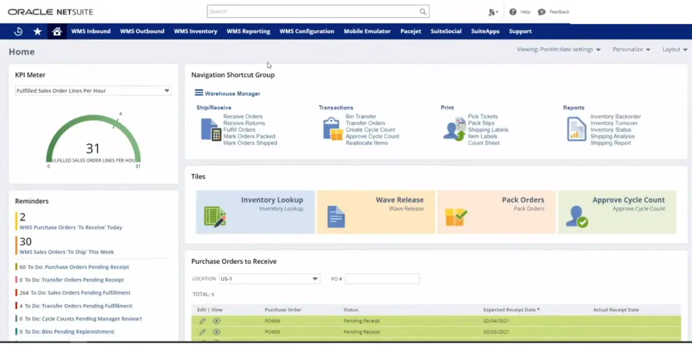Open 4 To Do: Transfer Orders Pending Fulfillment

(76, 306)
